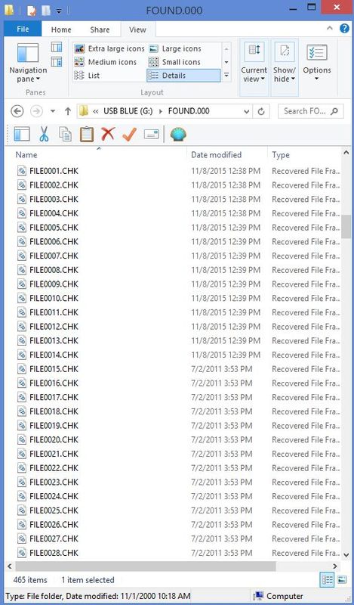Click the scissors Cut icon in toolbar
Viewport: 354px width, 605px height.
tap(44, 135)
